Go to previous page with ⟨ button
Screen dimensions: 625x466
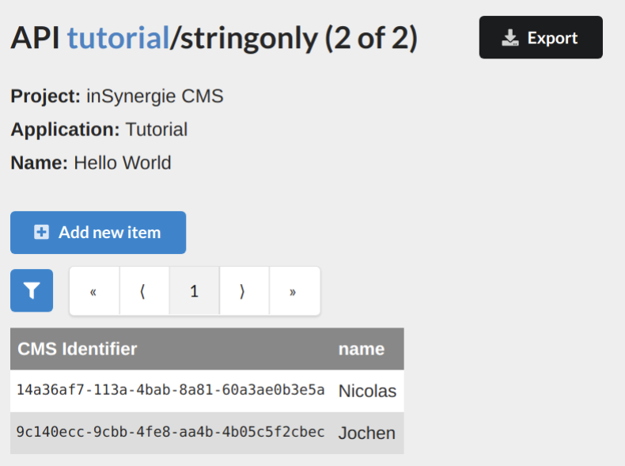click(x=144, y=291)
